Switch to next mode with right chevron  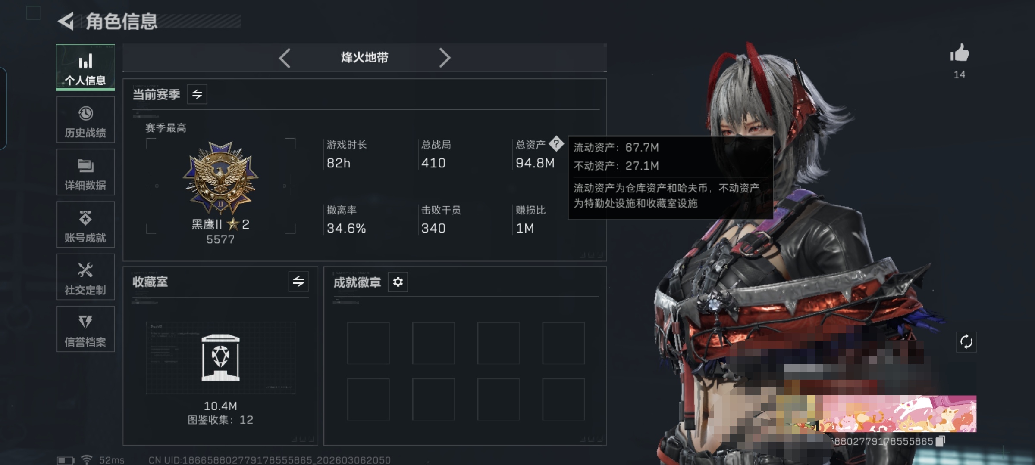[445, 58]
